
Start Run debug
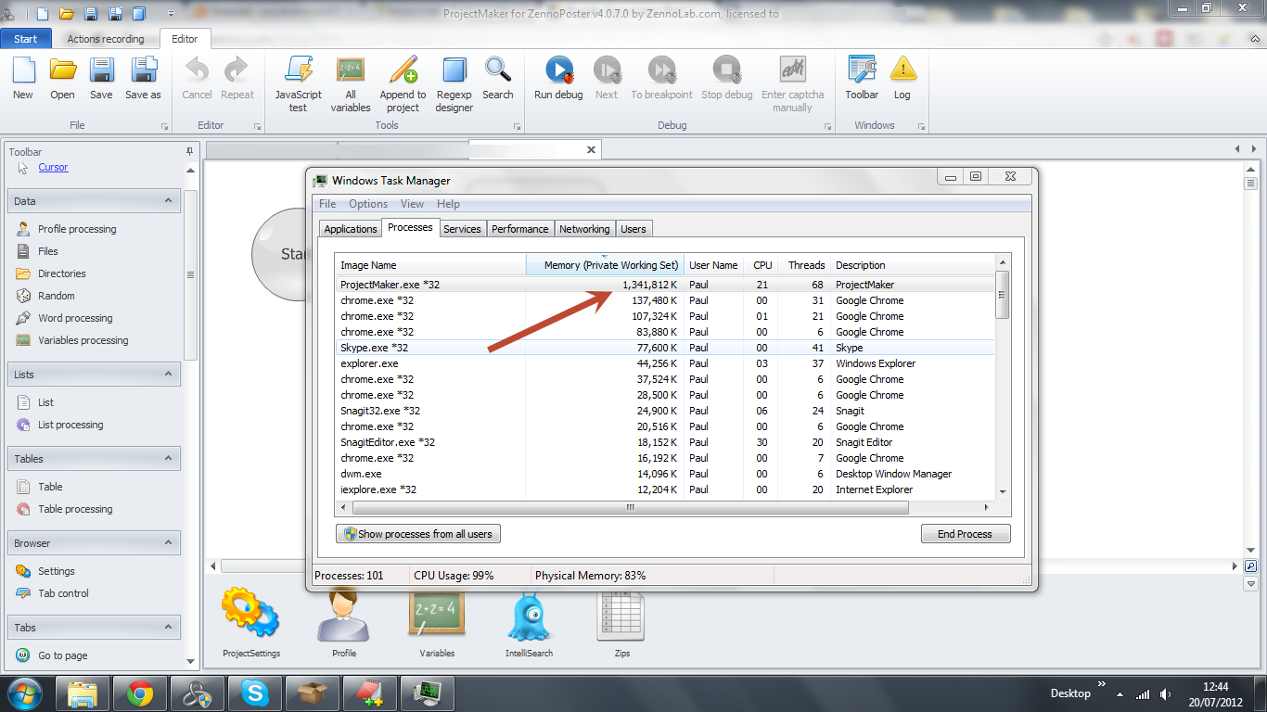tap(558, 70)
